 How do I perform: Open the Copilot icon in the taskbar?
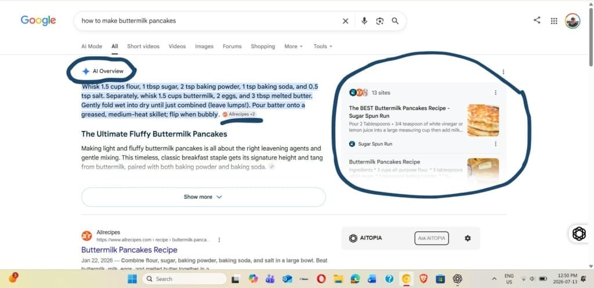(x=253, y=279)
